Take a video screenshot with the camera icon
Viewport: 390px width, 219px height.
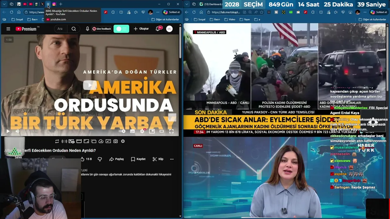click(115, 141)
